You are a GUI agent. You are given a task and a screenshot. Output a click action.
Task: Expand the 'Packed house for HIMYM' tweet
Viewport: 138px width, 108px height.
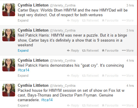point(23,105)
